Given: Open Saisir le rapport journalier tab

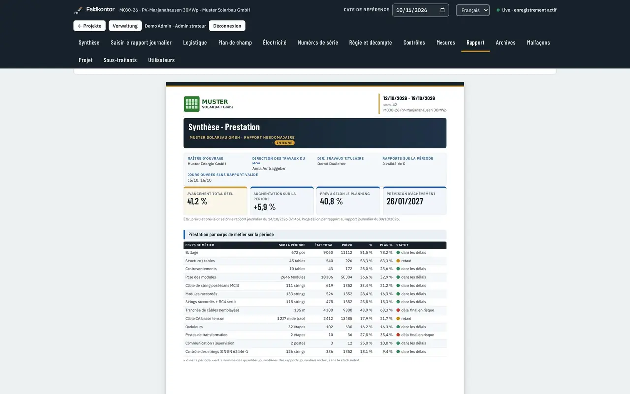Looking at the screenshot, I should [x=141, y=43].
